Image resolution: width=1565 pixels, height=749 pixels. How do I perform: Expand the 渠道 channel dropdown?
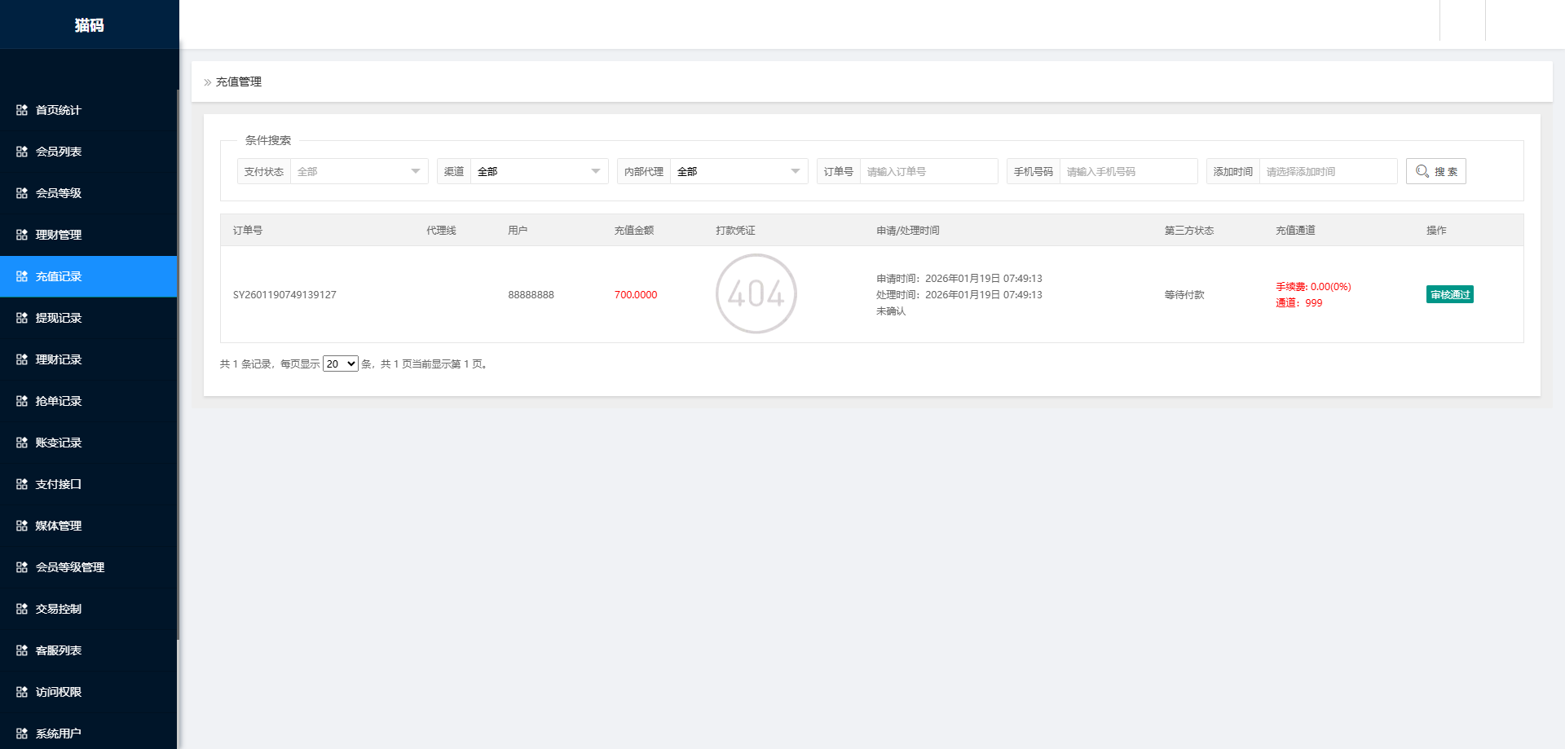539,171
